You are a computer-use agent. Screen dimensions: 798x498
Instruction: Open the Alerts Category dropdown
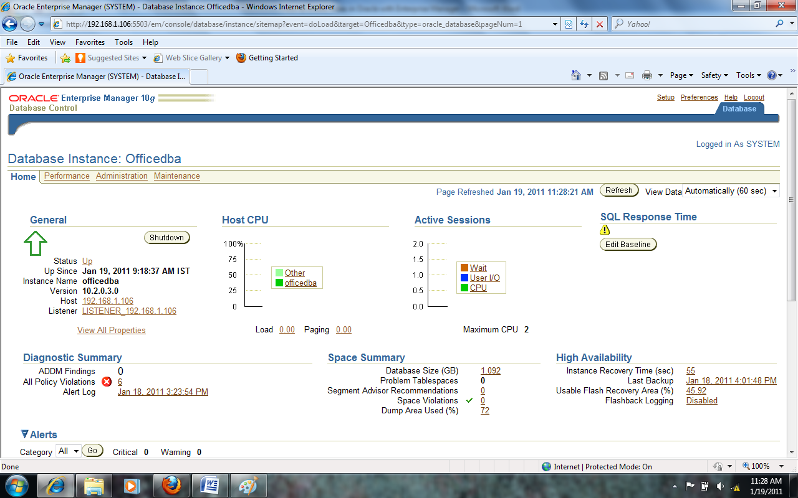click(69, 451)
